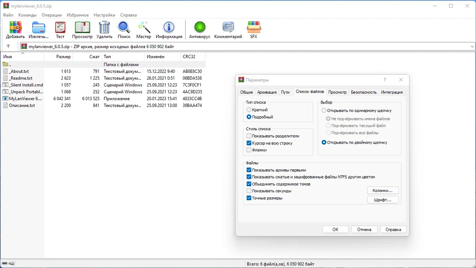The width and height of the screenshot is (476, 268).
Task: Click CRC32 value 4833CC4B
Action: (x=192, y=99)
